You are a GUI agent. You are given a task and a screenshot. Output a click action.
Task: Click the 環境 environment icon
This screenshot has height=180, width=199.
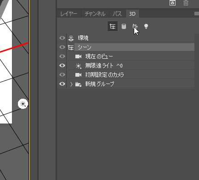(71, 38)
